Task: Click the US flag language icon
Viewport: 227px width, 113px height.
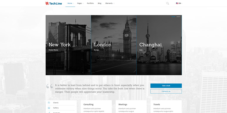Action: click(177, 3)
